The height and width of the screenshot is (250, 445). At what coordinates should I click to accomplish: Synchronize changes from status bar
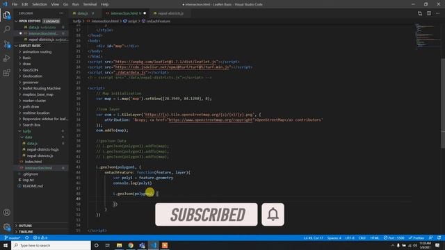pos(27,237)
